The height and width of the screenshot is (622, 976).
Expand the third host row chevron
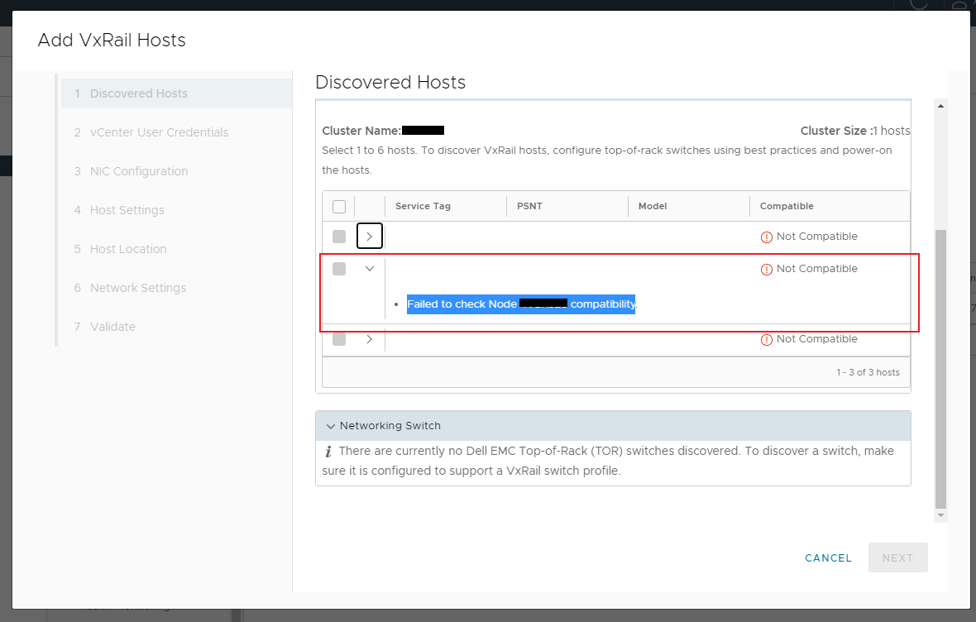coord(369,339)
